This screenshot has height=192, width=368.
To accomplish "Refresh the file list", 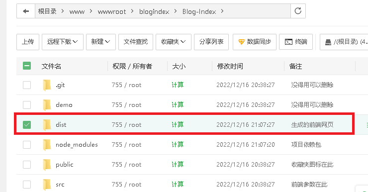I will point(298,11).
